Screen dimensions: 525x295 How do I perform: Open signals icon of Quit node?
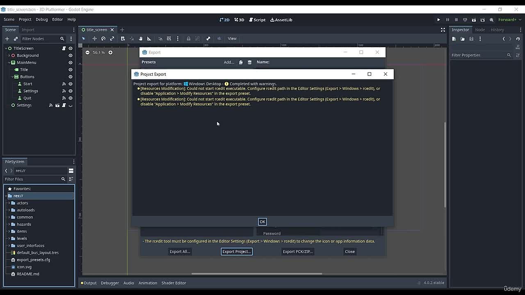click(x=64, y=98)
